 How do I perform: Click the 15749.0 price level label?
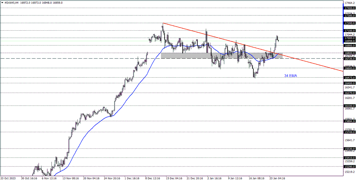pos(349,132)
